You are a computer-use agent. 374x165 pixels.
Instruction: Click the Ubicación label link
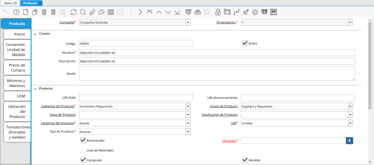tap(229, 141)
